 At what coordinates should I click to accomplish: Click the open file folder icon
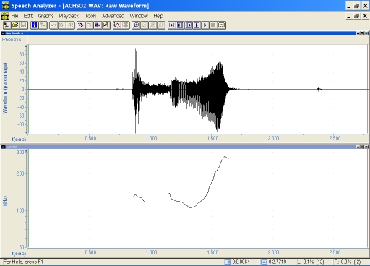point(15,25)
